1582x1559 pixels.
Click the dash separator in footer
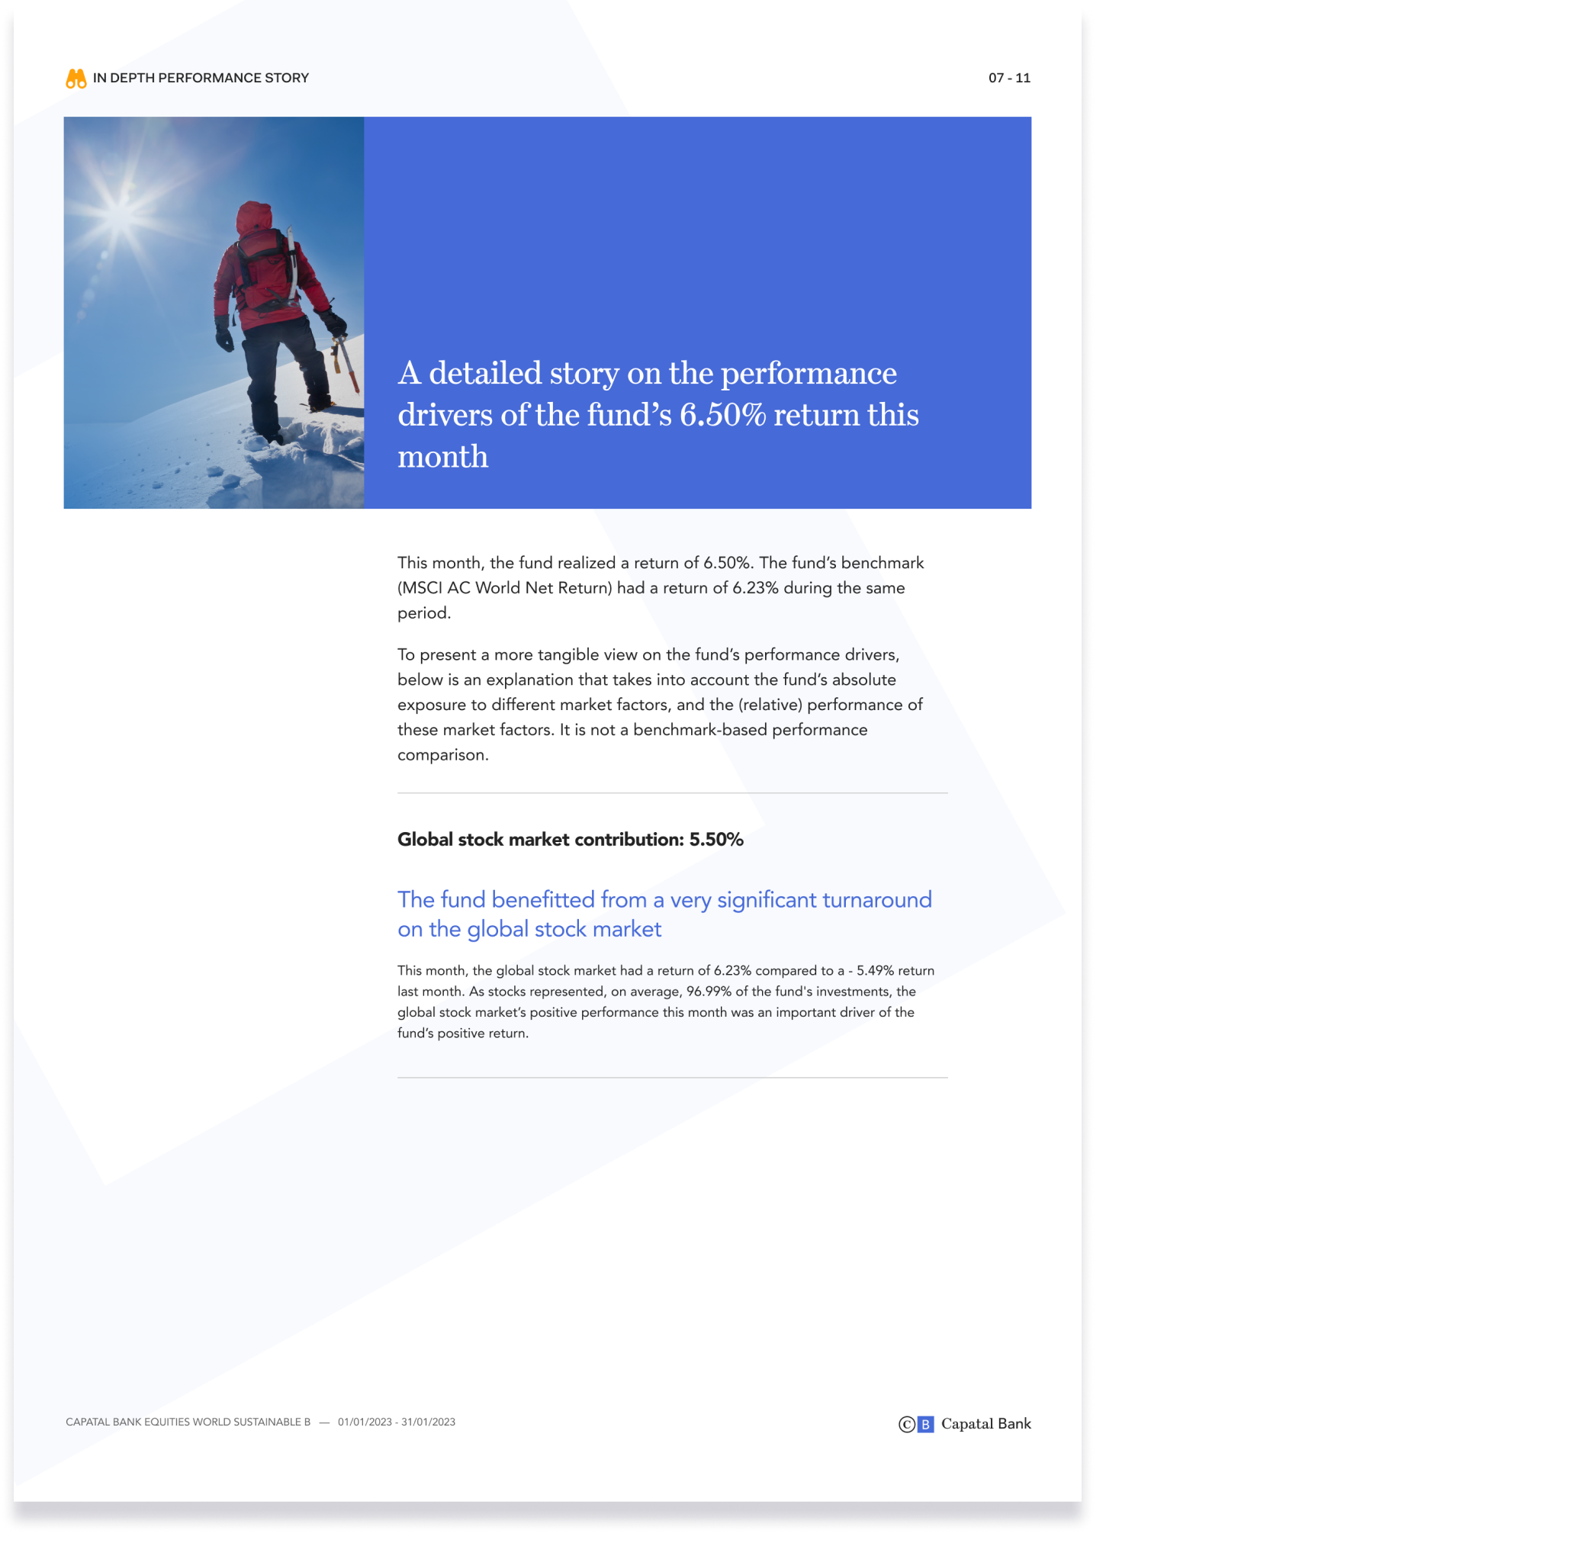coord(324,1422)
